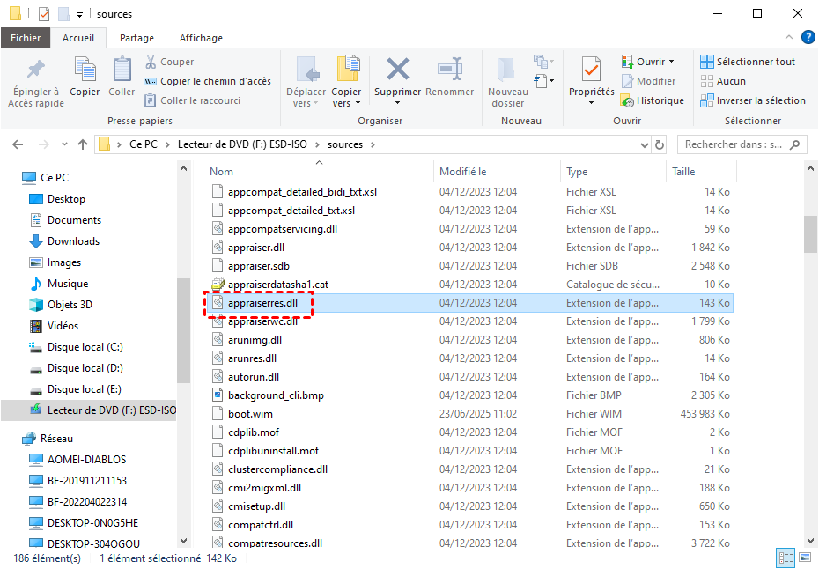Open the help question mark icon
819x569 pixels.
tap(808, 38)
